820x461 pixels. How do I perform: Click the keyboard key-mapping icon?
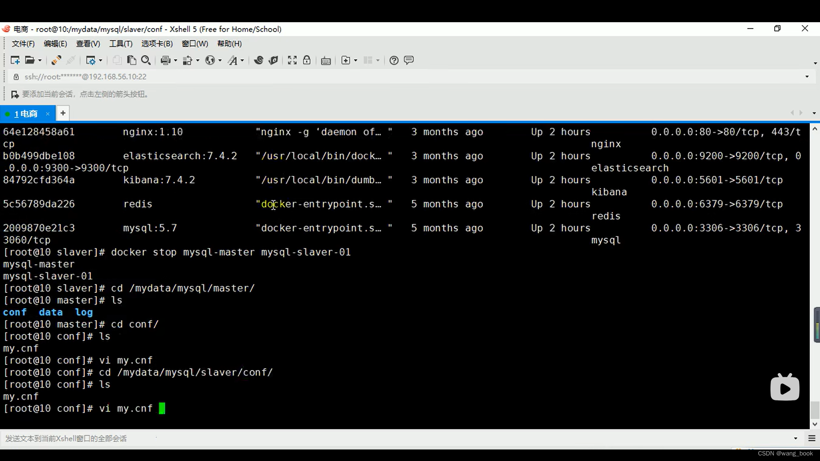[326, 61]
